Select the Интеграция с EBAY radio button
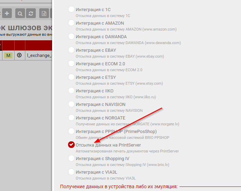The image size is (241, 191). (71, 50)
